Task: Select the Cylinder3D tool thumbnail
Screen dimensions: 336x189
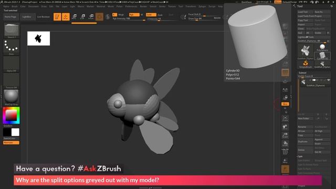Action: click(x=322, y=56)
